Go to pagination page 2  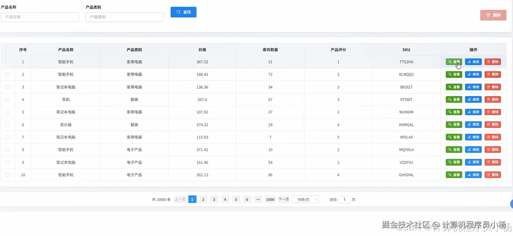[x=203, y=199]
